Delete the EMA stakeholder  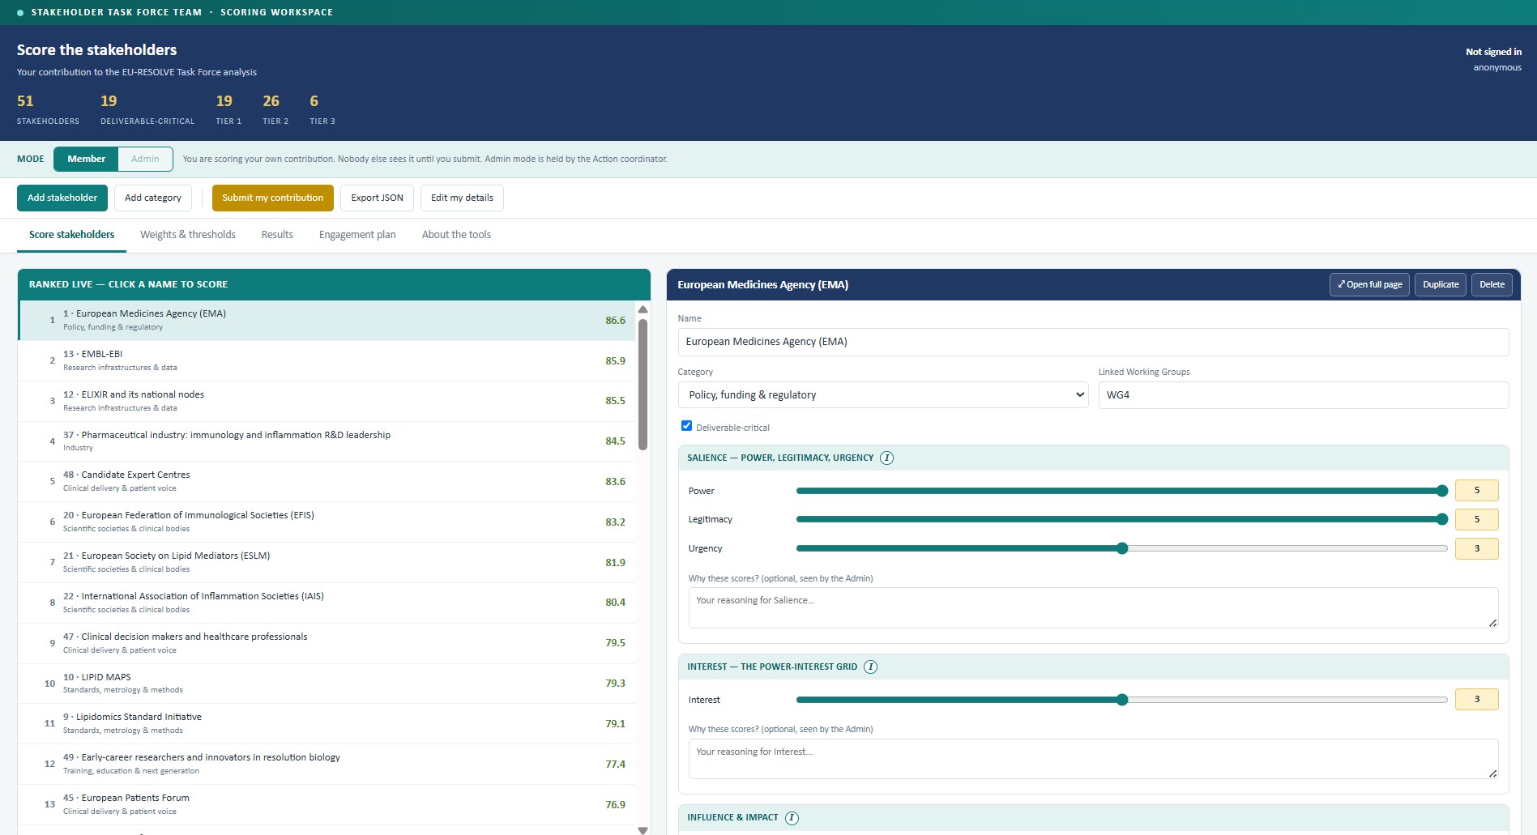point(1492,285)
